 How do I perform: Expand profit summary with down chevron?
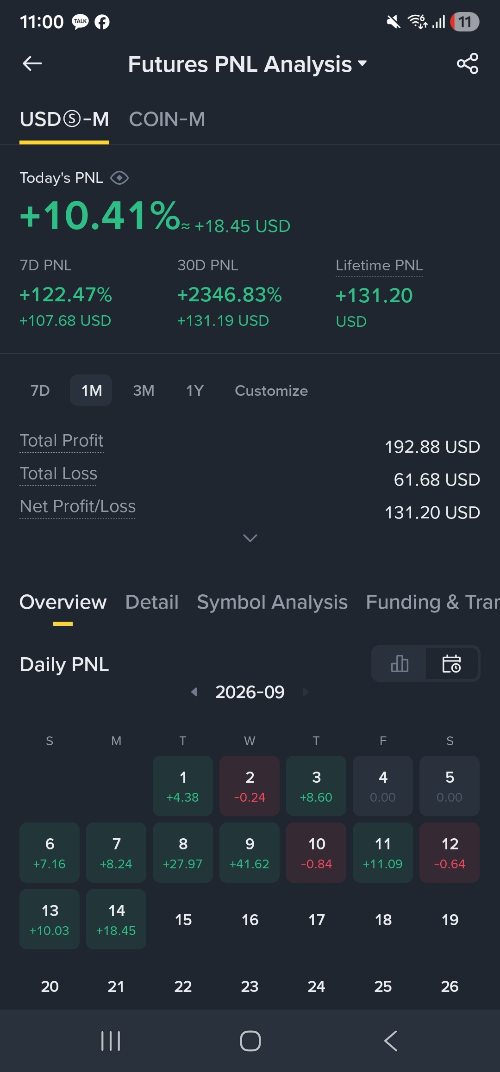pyautogui.click(x=250, y=538)
